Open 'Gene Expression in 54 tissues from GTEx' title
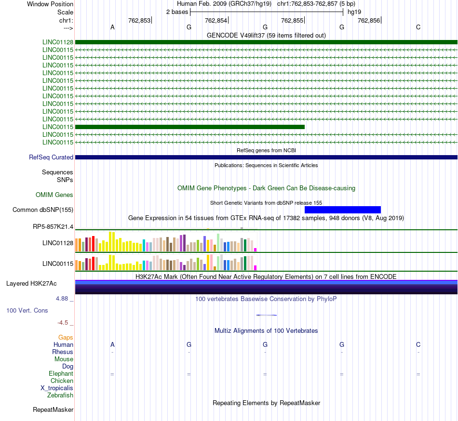This screenshot has width=458, height=421. [266, 218]
